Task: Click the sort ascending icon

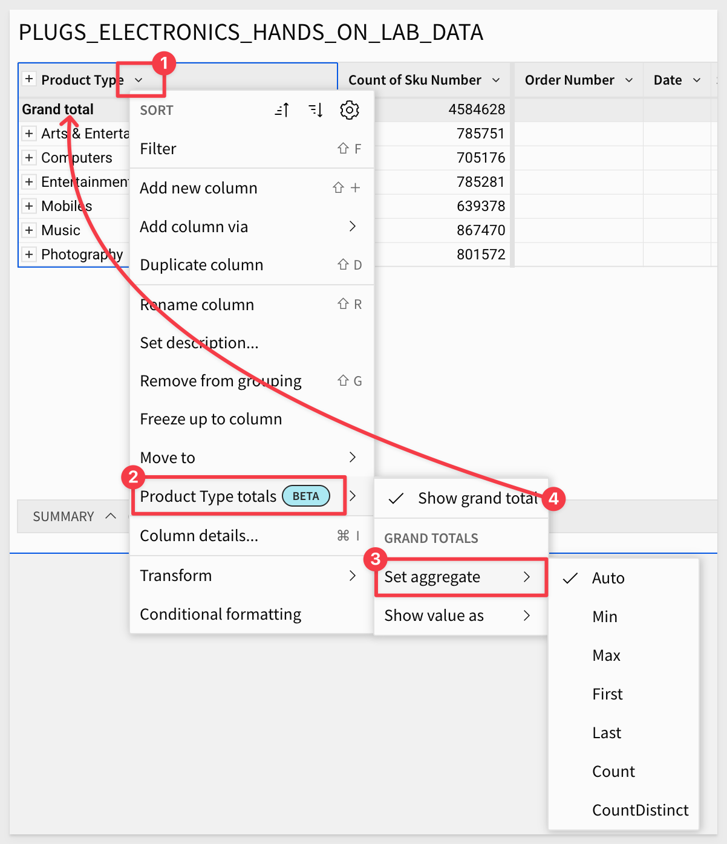Action: tap(282, 110)
